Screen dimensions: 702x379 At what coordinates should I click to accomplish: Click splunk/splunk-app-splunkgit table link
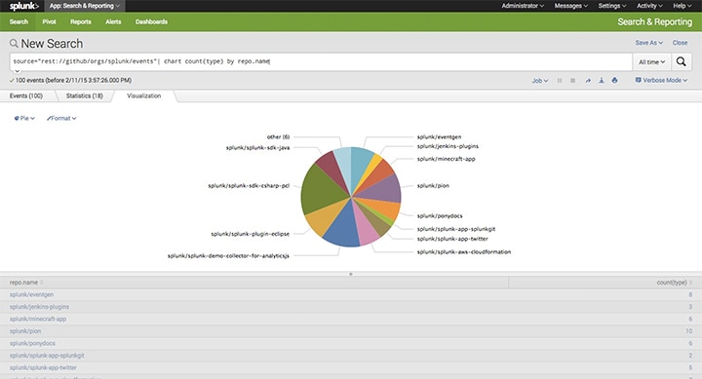click(47, 356)
